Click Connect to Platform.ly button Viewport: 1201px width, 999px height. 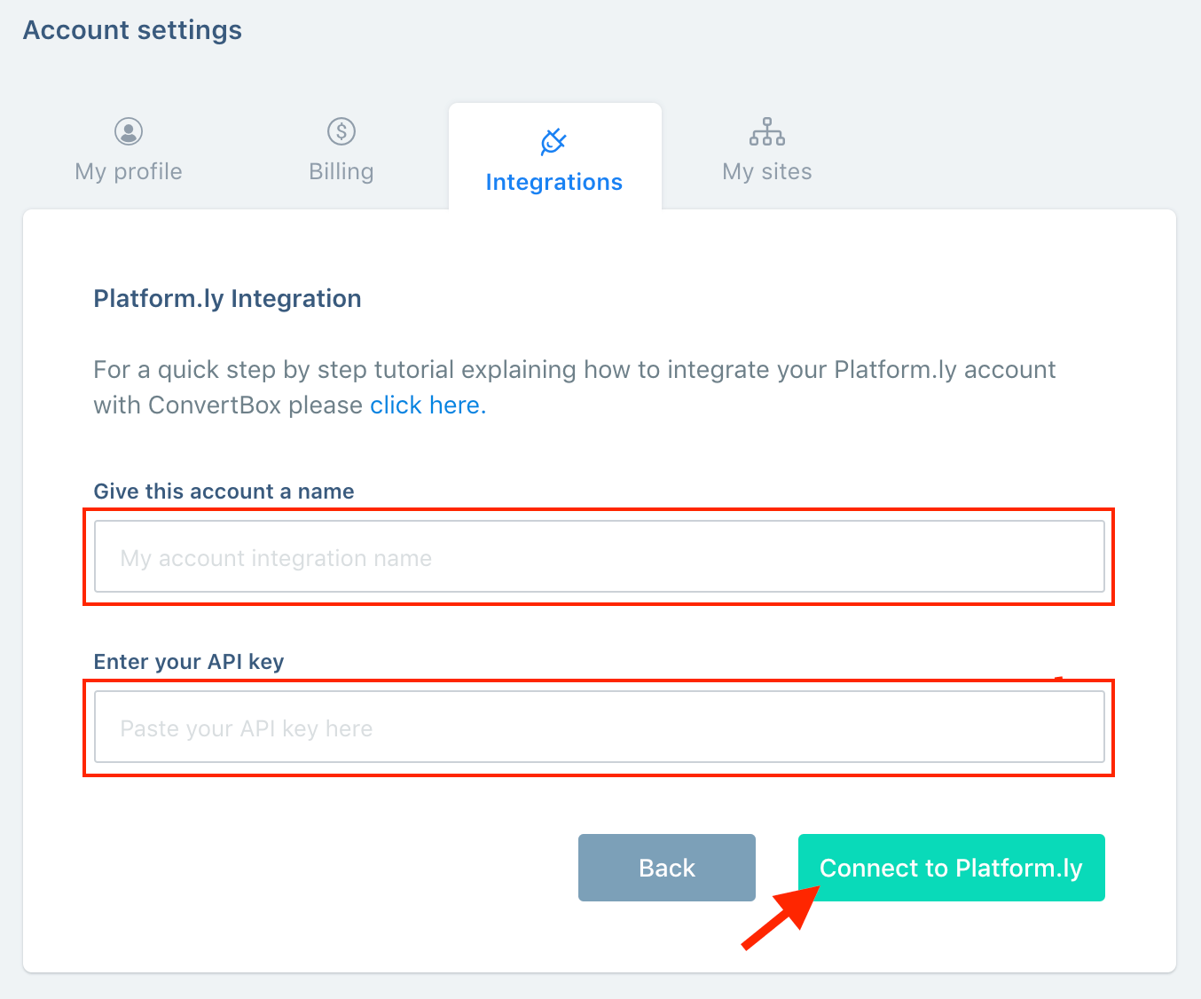click(952, 868)
